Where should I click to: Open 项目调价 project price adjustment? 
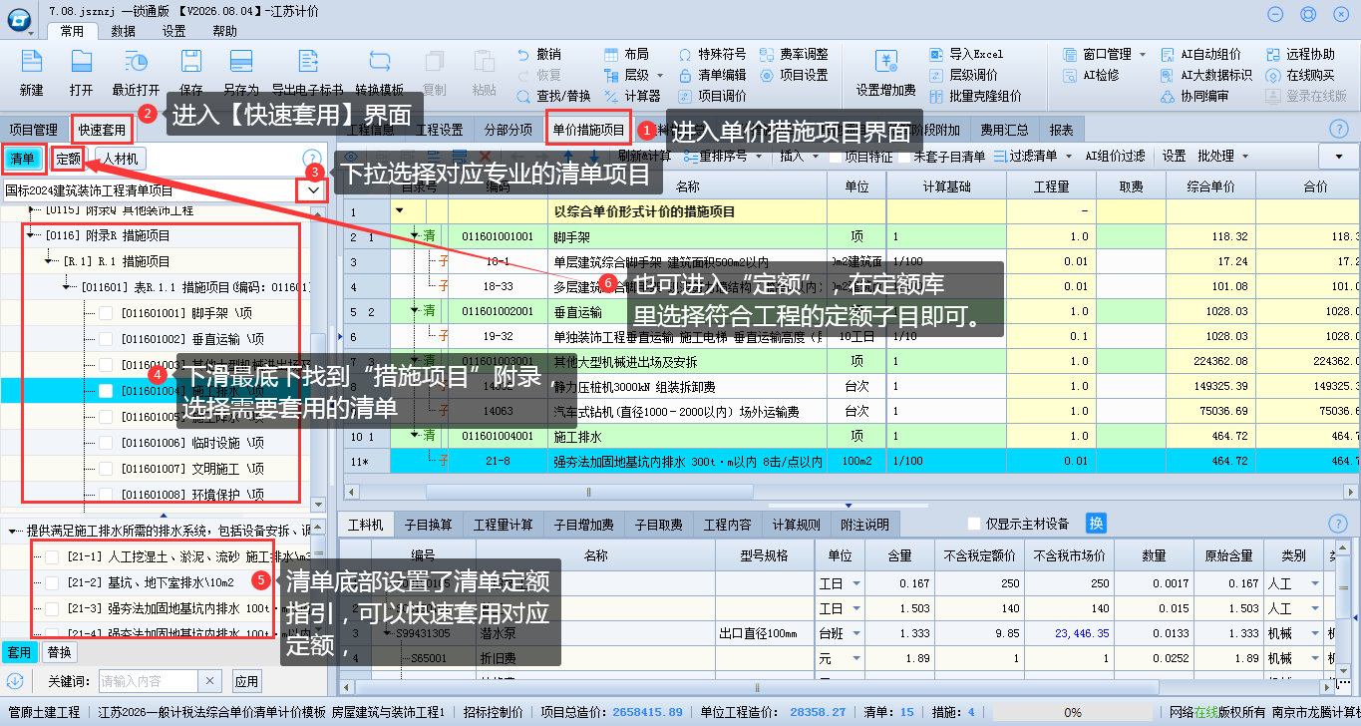(x=712, y=96)
